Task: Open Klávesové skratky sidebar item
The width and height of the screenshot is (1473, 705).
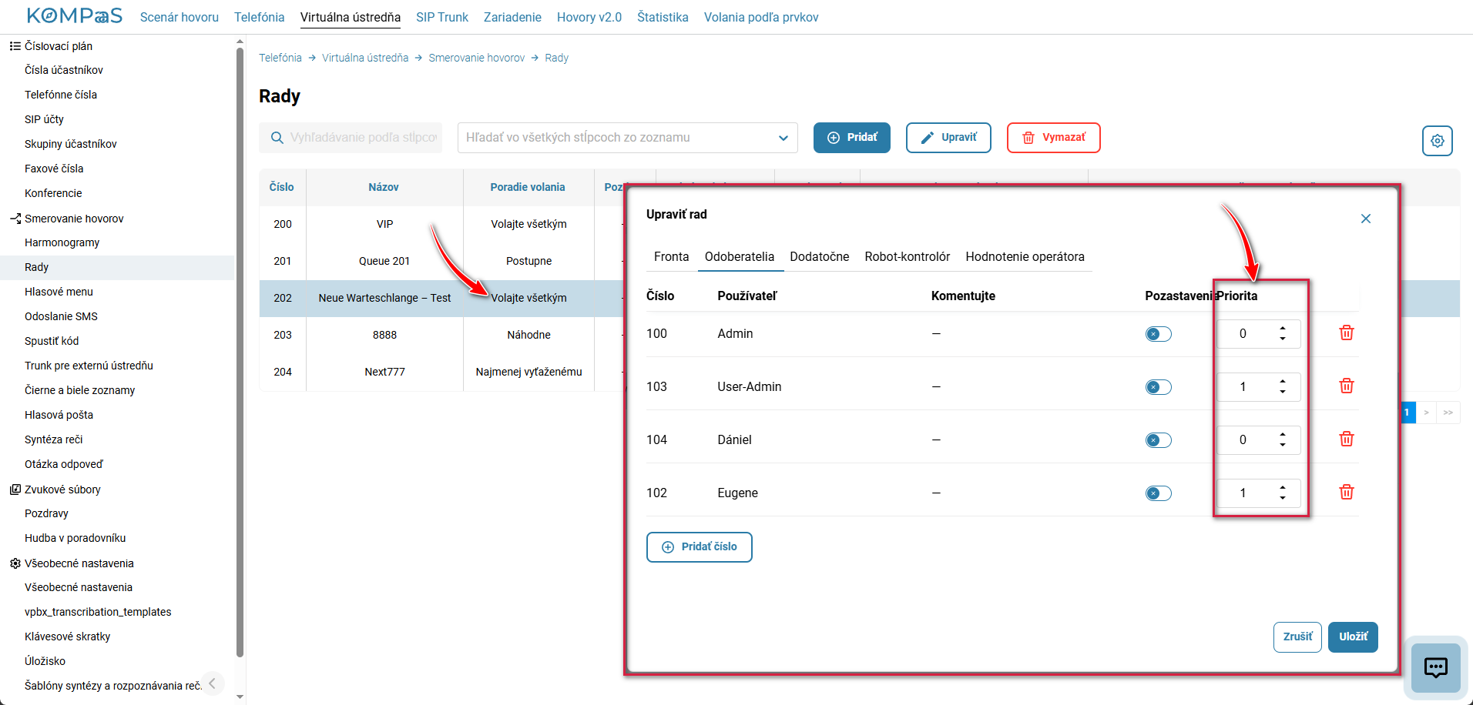Action: (x=68, y=637)
